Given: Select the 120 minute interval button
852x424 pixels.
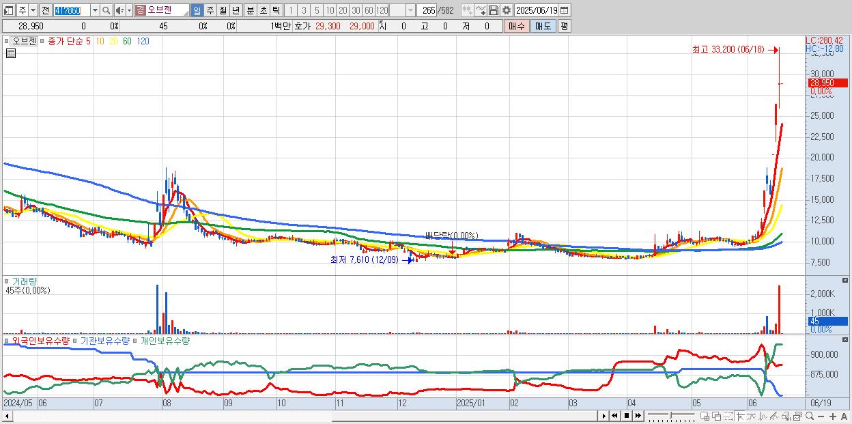Looking at the screenshot, I should click(x=382, y=10).
